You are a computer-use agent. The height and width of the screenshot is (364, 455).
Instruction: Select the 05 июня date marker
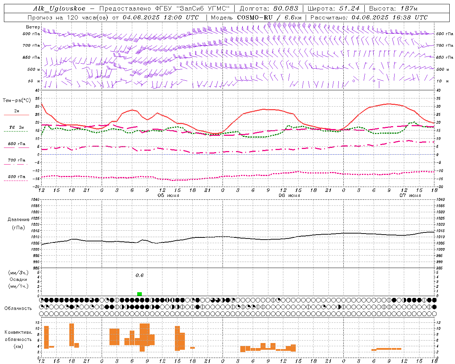(x=168, y=196)
